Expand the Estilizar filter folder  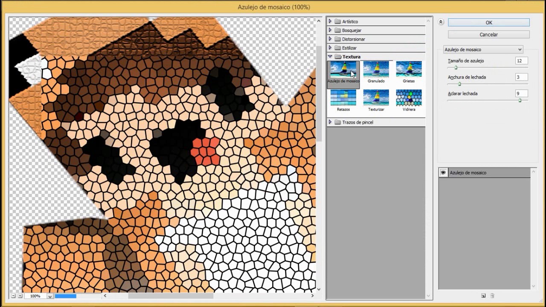tap(330, 48)
